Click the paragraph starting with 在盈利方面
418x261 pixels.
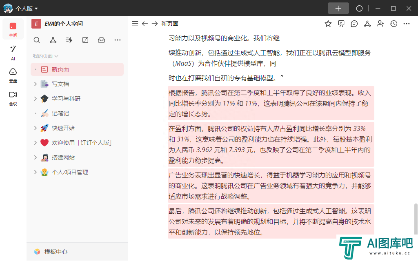click(271, 144)
